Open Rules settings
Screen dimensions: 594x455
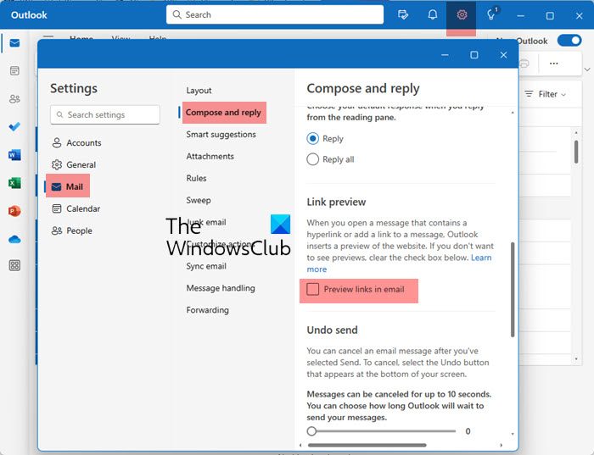196,178
